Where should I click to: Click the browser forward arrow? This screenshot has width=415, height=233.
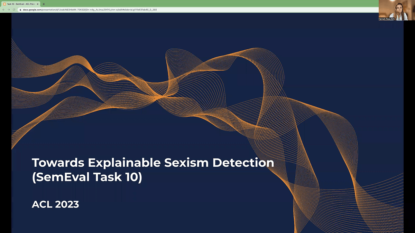9,10
